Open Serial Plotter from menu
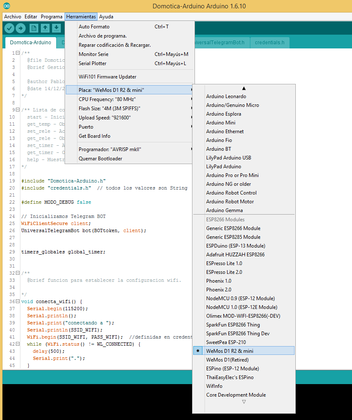Screen dimensions: 352x420 pyautogui.click(x=130, y=63)
